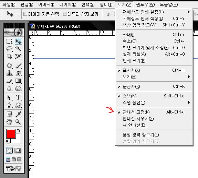Expand 보기(H) submenu
The height and width of the screenshot is (178, 198).
(x=154, y=77)
